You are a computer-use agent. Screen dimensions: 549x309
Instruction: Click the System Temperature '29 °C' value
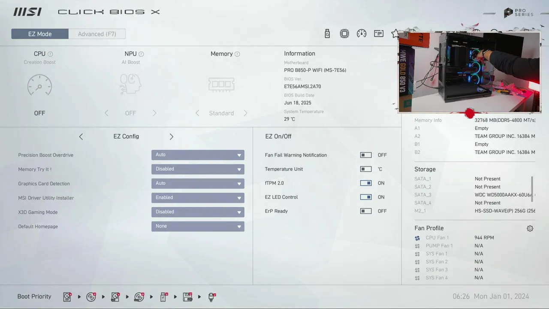[290, 119]
